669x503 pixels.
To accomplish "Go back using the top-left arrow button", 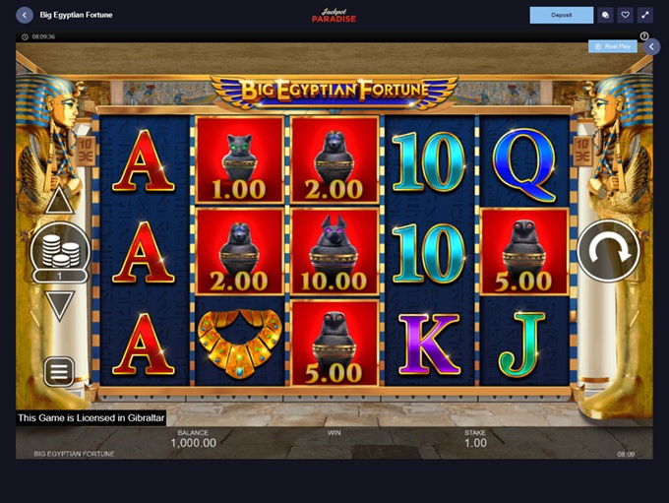I will click(25, 15).
